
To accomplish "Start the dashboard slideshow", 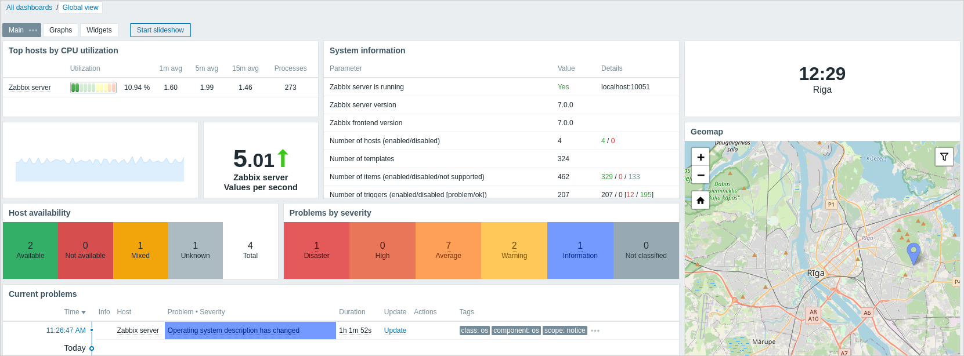I will click(160, 30).
